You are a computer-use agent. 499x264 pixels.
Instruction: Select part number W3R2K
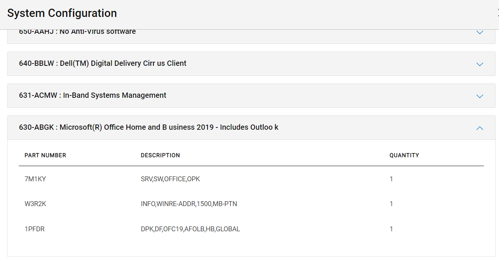(x=35, y=204)
